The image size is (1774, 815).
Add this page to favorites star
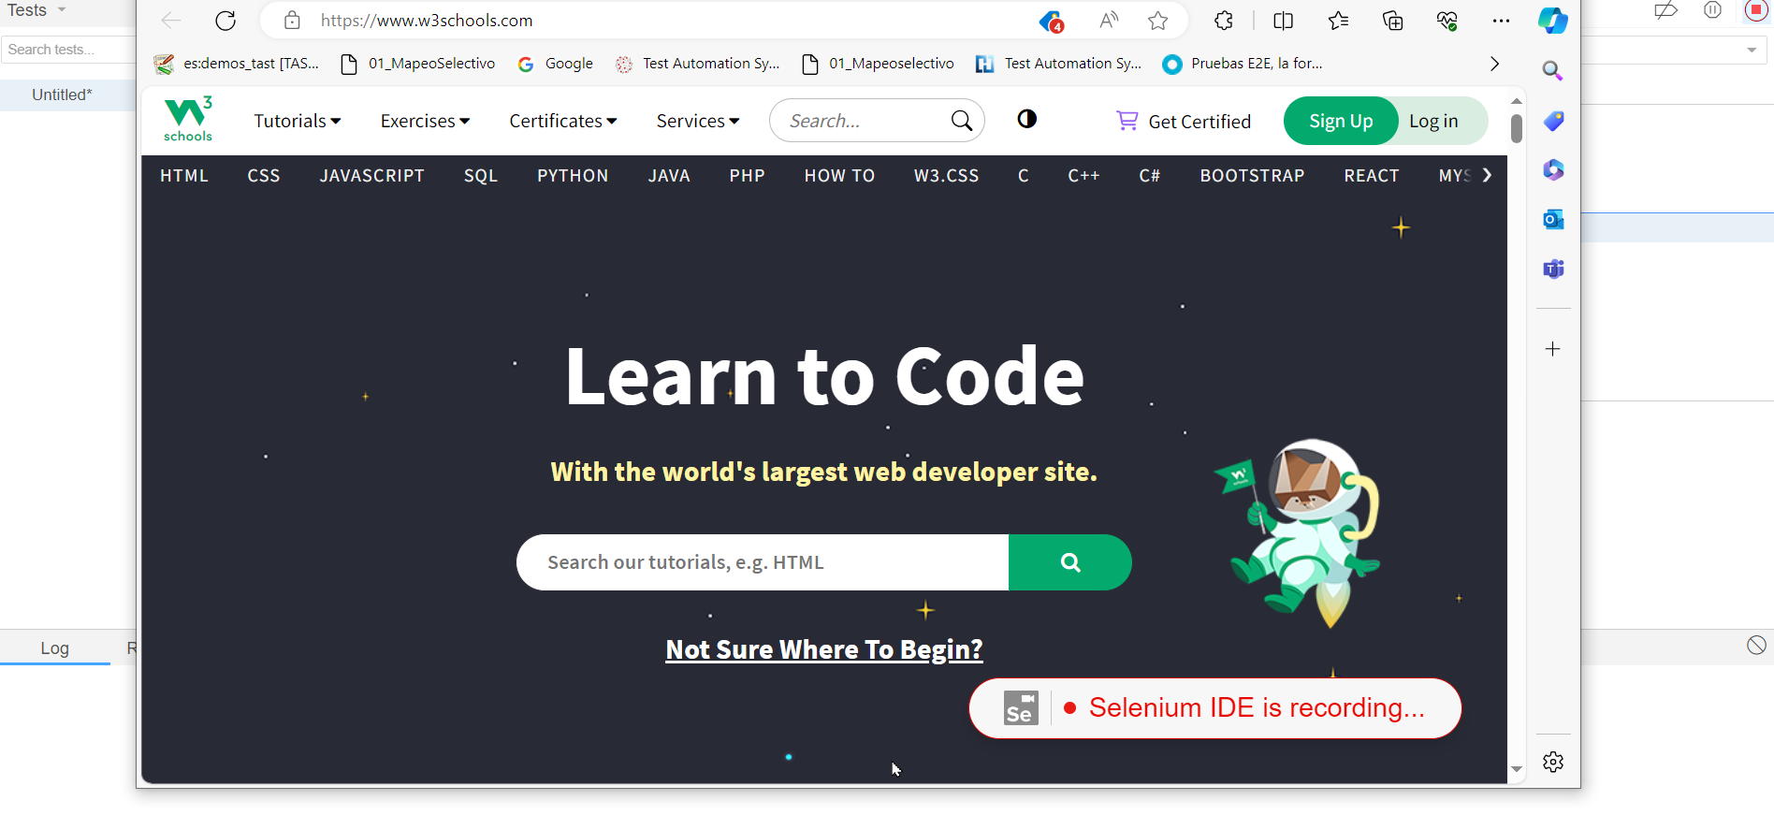[1158, 21]
